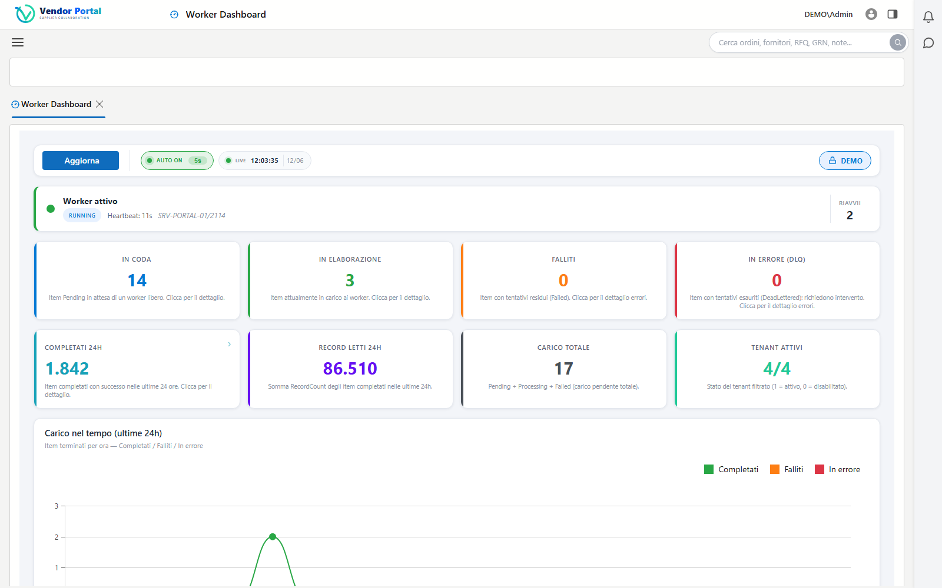Click the DEMO tenant button
Image resolution: width=942 pixels, height=588 pixels.
pyautogui.click(x=845, y=161)
